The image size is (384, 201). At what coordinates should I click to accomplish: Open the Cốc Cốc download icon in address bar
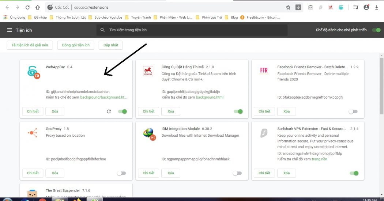[x=298, y=7]
